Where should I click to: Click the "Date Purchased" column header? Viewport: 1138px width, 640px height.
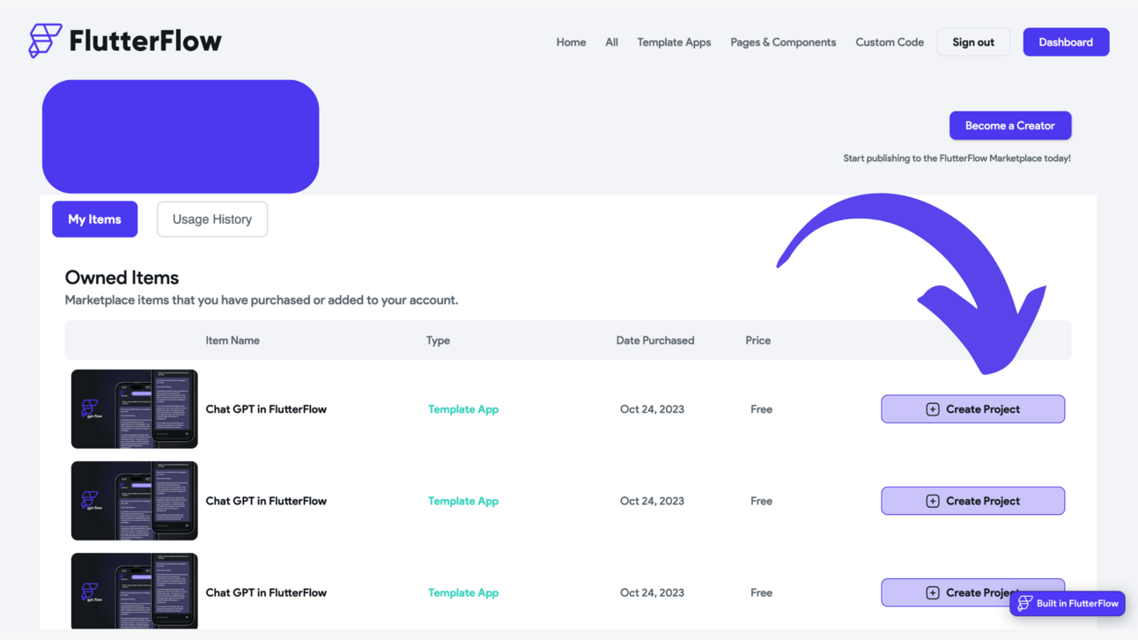pos(655,341)
